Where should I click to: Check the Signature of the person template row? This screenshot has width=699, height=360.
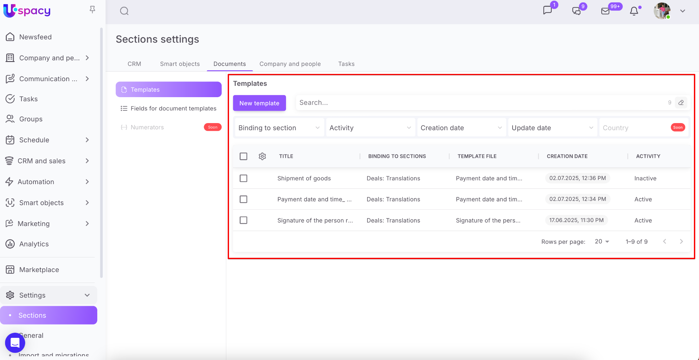pyautogui.click(x=243, y=220)
